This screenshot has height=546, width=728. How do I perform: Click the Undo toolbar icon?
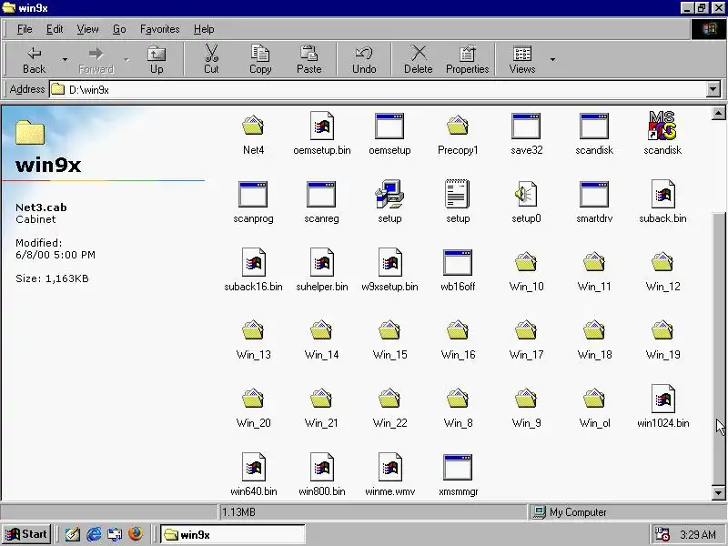coord(364,54)
